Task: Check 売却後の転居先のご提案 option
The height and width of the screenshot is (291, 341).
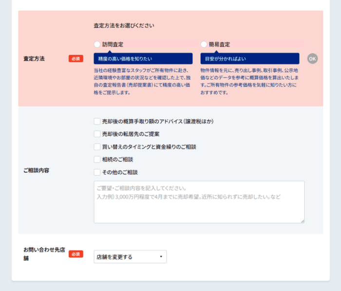Action: tap(97, 134)
